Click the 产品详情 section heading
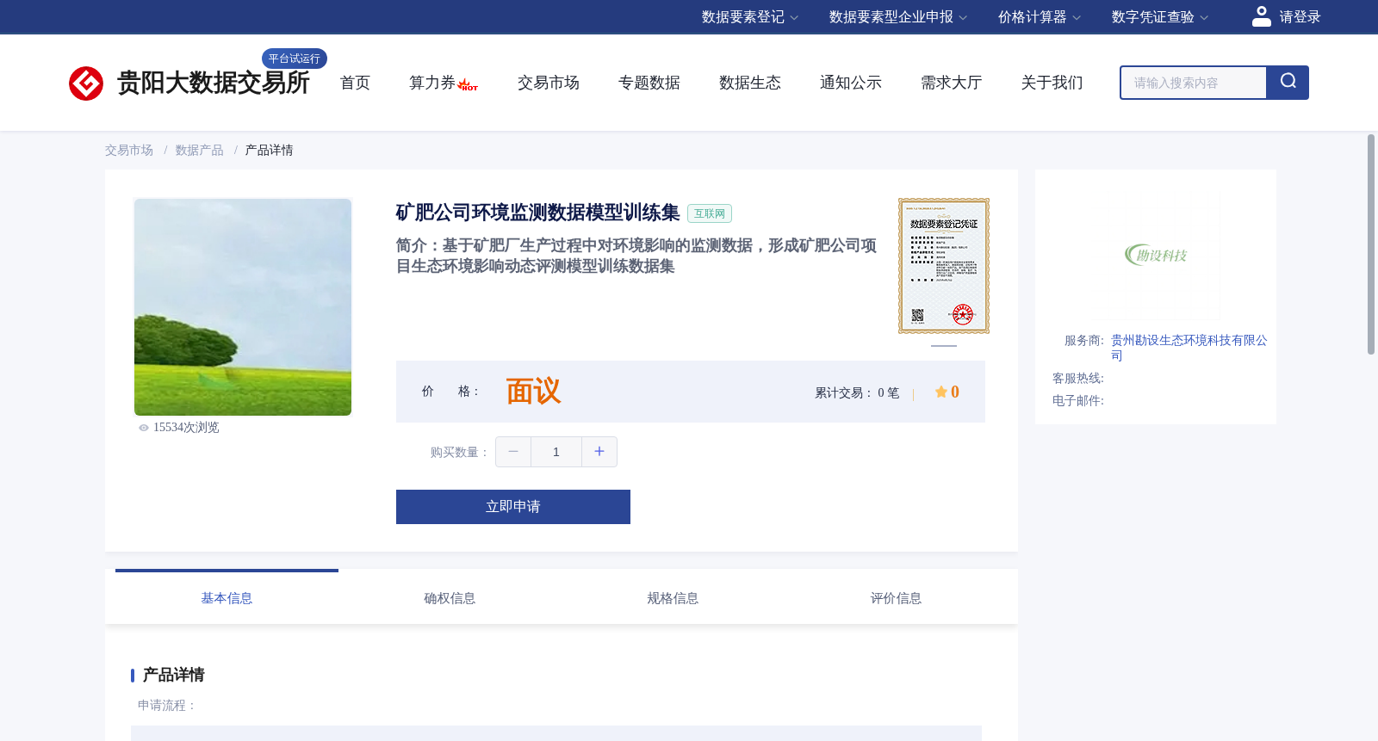Image resolution: width=1378 pixels, height=741 pixels. pyautogui.click(x=173, y=675)
